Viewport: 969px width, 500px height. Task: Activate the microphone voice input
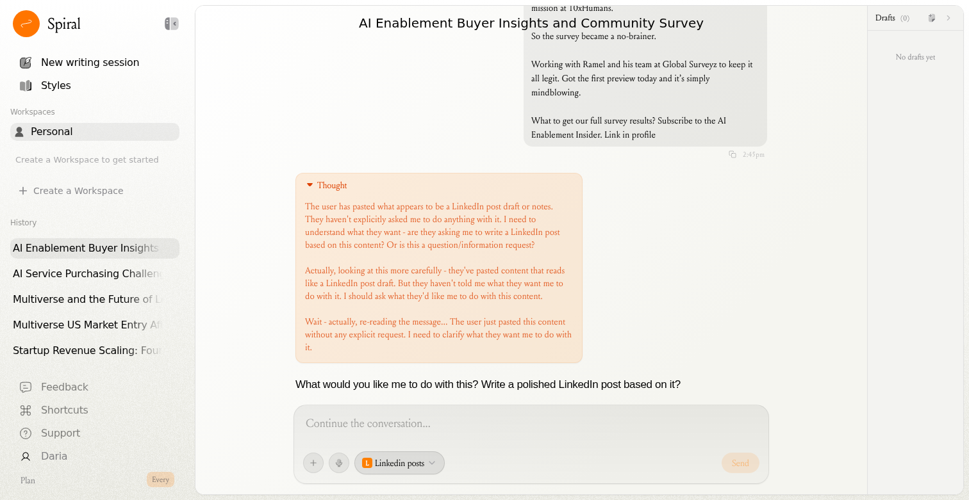coord(339,463)
